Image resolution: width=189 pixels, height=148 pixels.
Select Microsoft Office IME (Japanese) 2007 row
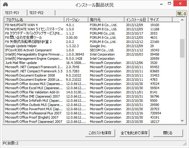pyautogui.click(x=92, y=96)
